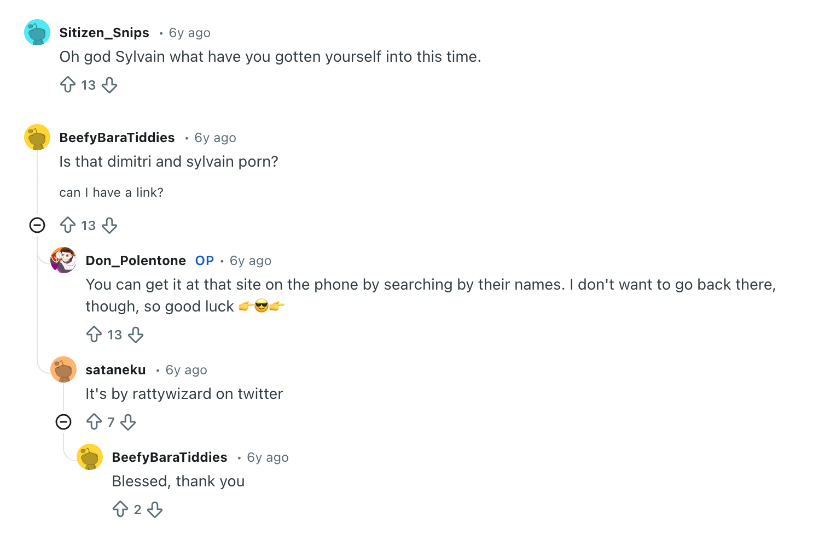The width and height of the screenshot is (813, 541).
Task: Open BeefyBaraTiddies' username on the top-level comment
Action: pyautogui.click(x=117, y=138)
